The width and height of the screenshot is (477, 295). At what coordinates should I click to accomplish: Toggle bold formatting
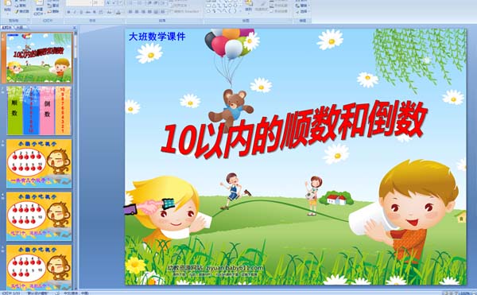pos(68,12)
